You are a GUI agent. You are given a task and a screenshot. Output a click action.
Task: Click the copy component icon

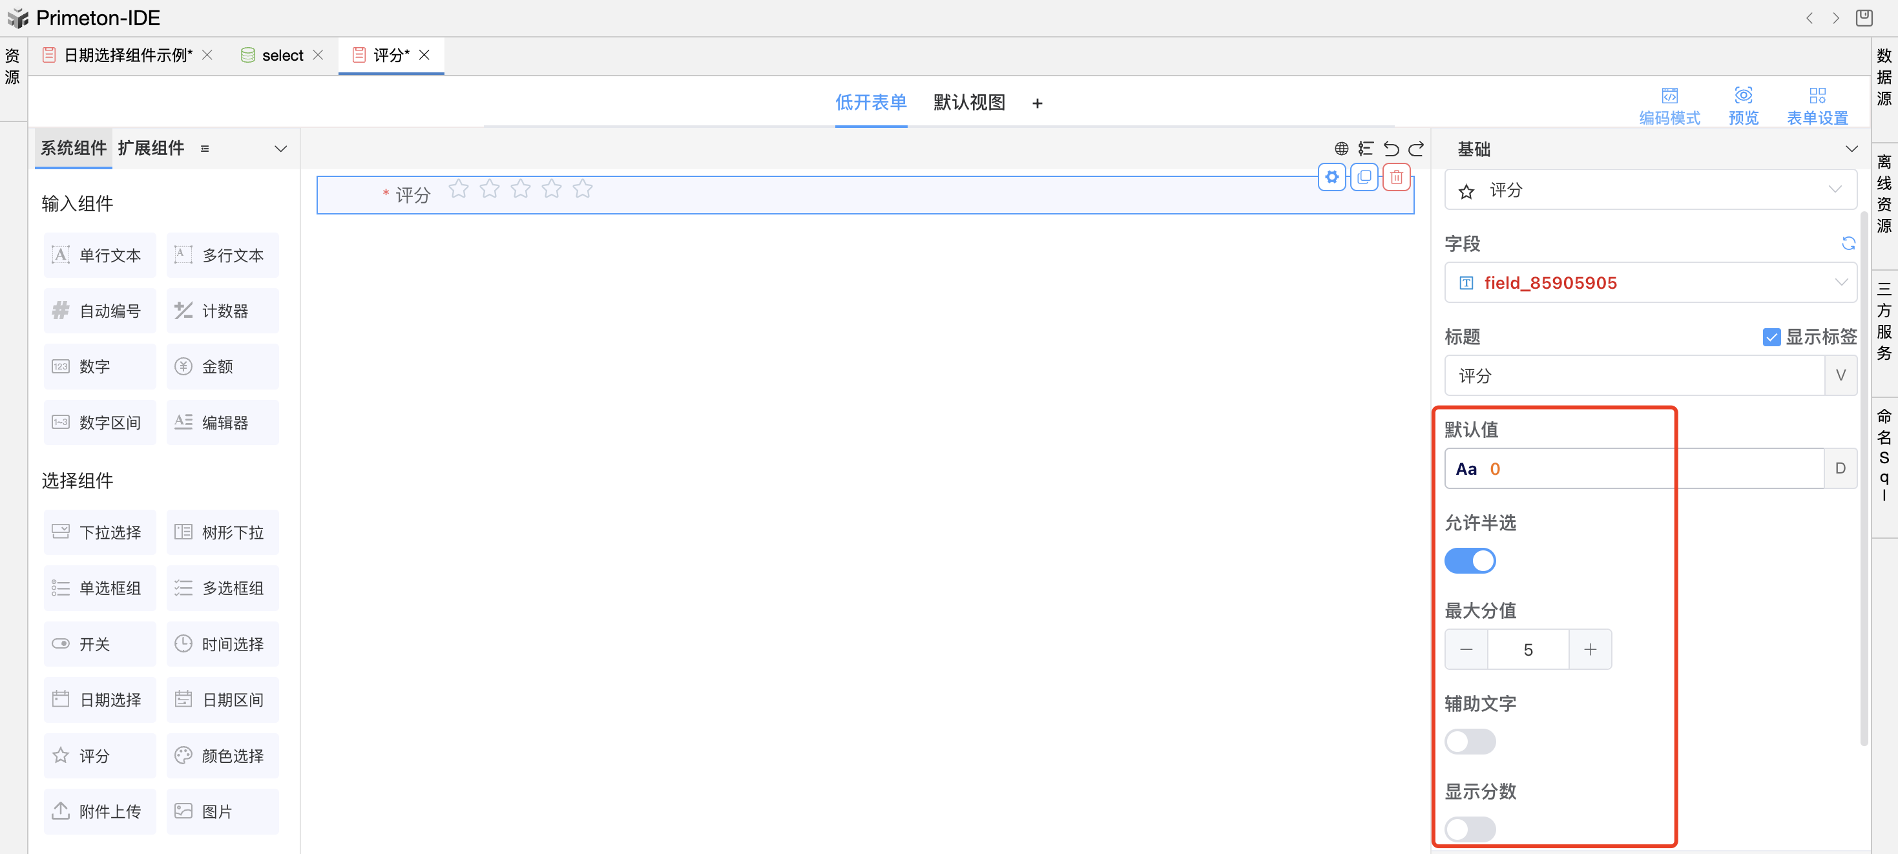point(1364,178)
